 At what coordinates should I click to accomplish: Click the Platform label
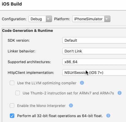pos(62,19)
